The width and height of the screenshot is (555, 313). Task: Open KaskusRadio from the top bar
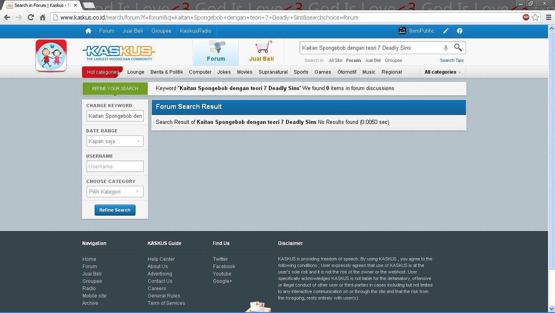tap(196, 31)
